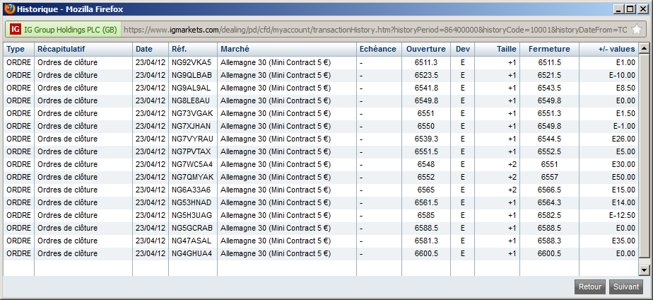The height and width of the screenshot is (300, 653).
Task: Click the E8.50 profit value
Action: pos(625,88)
